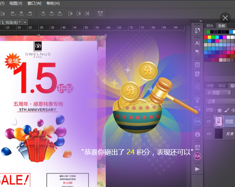Open the History panel icon

pyautogui.click(x=197, y=30)
